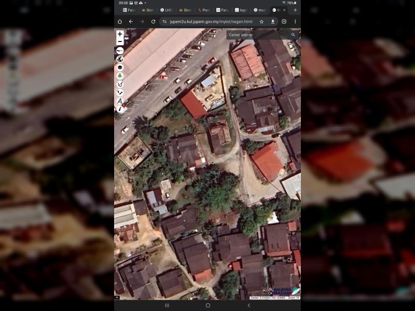
Task: Switch to the LHDN browser tab
Action: (x=167, y=10)
